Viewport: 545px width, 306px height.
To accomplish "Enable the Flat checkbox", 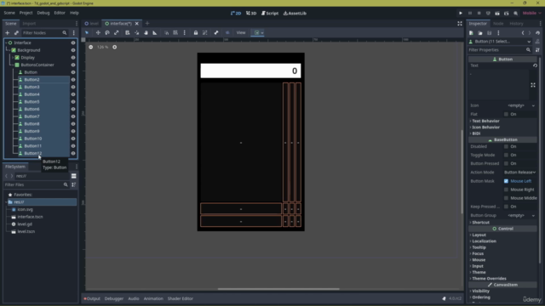I will click(x=506, y=114).
